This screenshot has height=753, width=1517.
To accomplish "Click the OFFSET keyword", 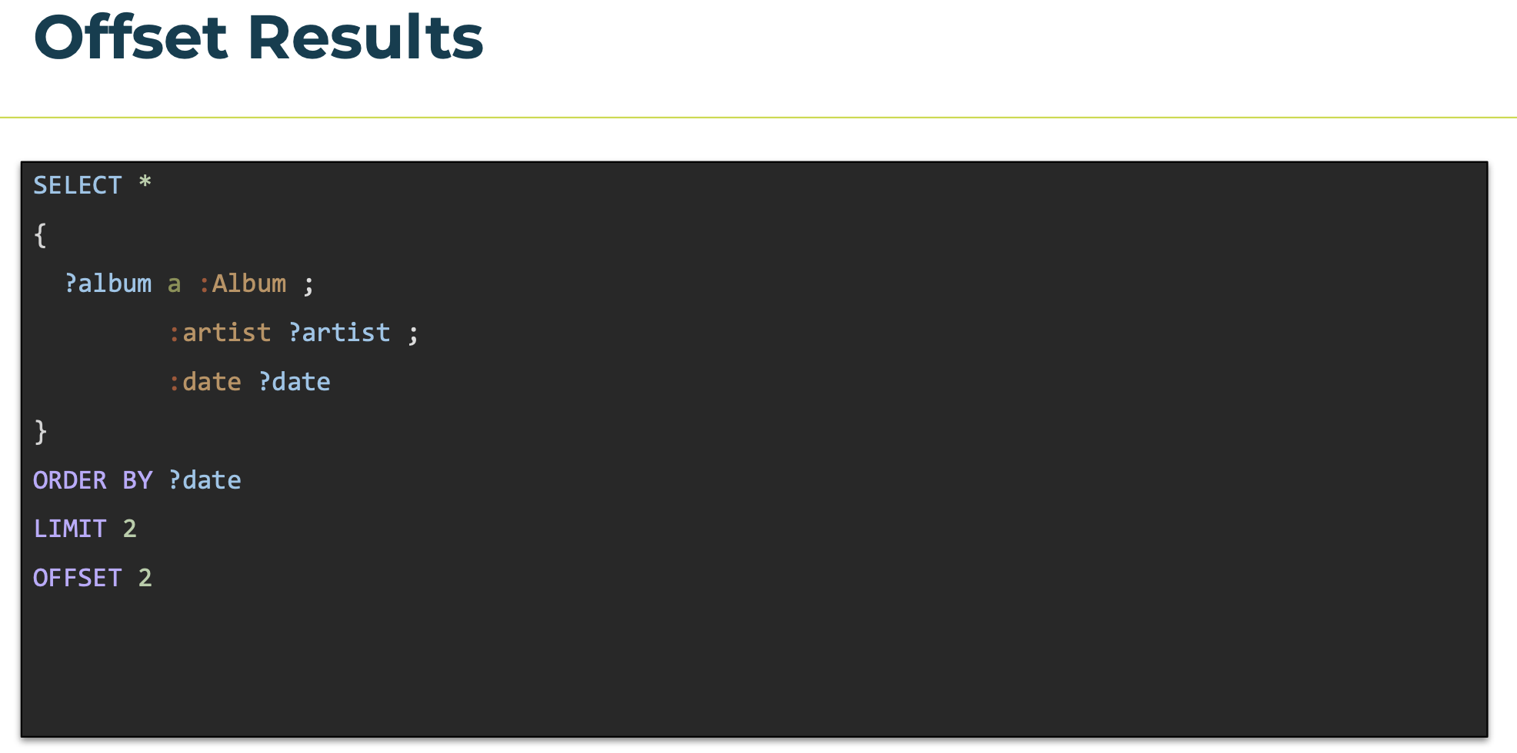I will (78, 578).
